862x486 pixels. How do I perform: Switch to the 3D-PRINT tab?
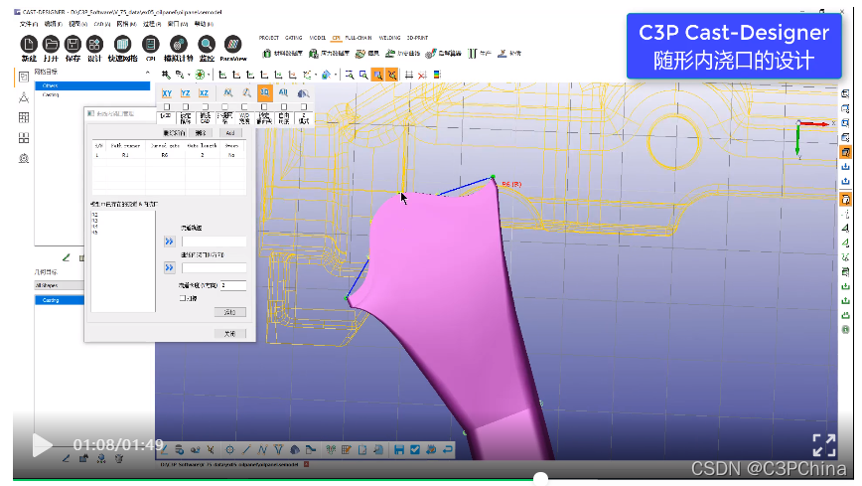tap(417, 38)
